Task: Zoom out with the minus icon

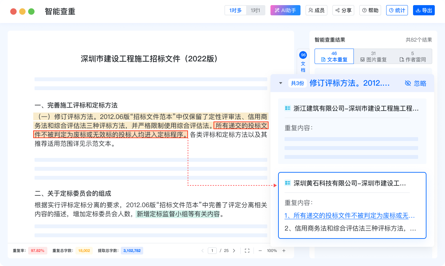Action: (x=260, y=251)
